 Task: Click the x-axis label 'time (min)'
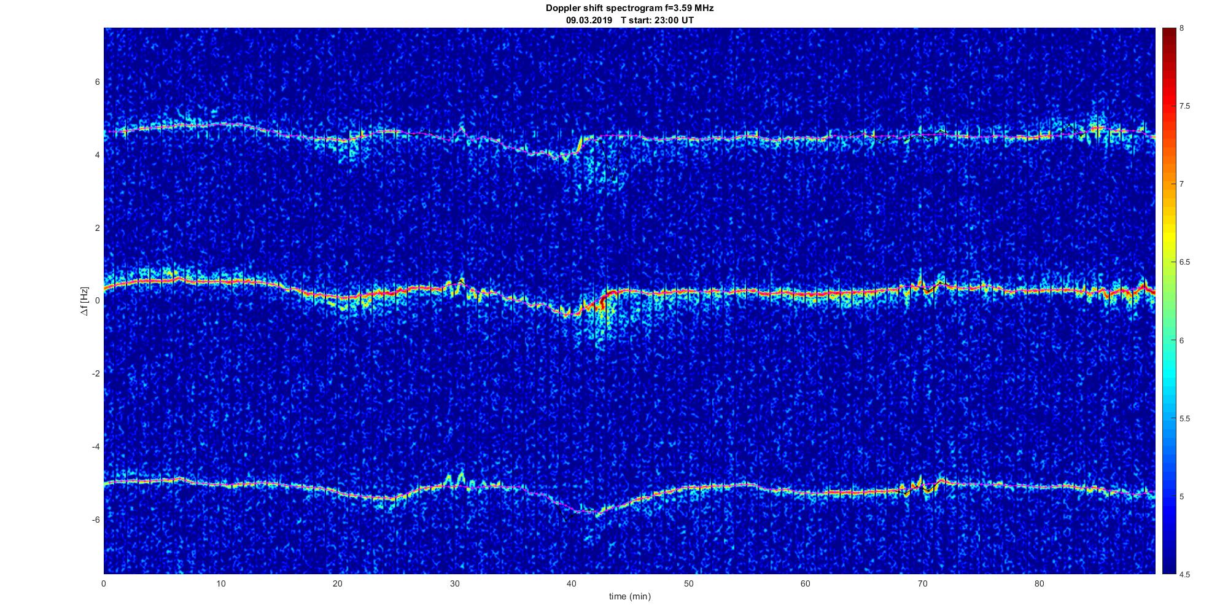(x=629, y=596)
